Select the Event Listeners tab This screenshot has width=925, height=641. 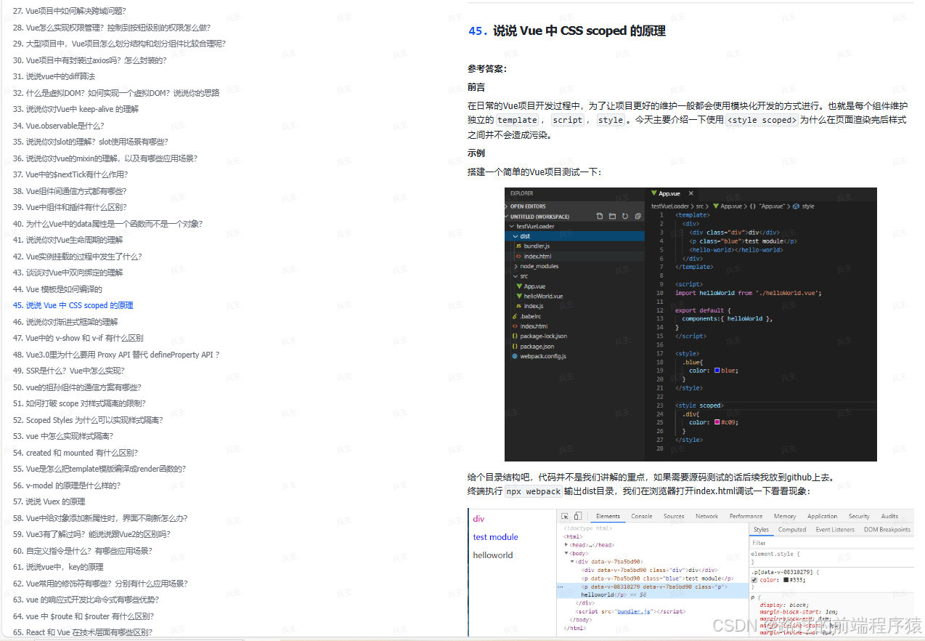coord(835,530)
